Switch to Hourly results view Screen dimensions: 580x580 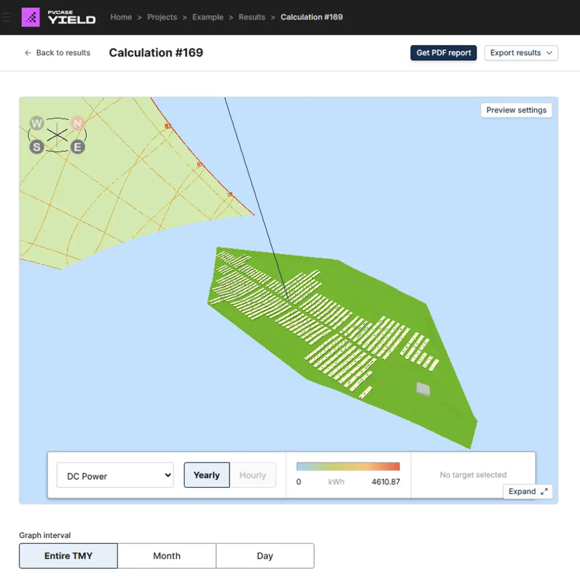(x=253, y=475)
